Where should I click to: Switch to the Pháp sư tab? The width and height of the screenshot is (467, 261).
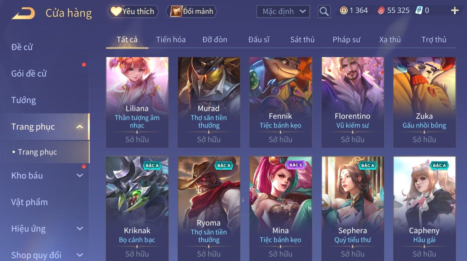click(x=346, y=39)
